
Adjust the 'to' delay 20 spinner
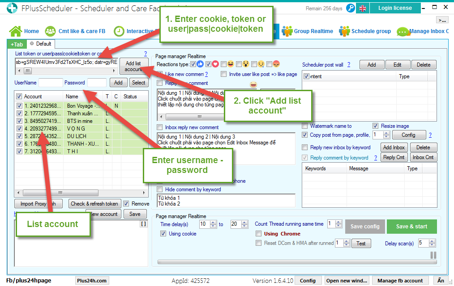(244, 224)
